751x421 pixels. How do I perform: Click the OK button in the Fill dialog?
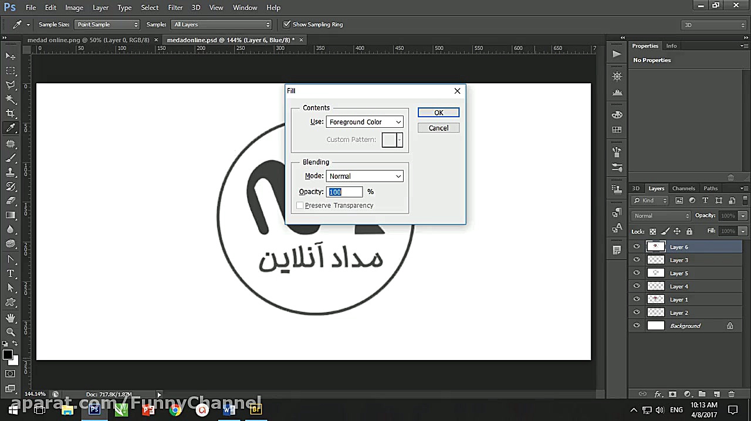(x=438, y=112)
